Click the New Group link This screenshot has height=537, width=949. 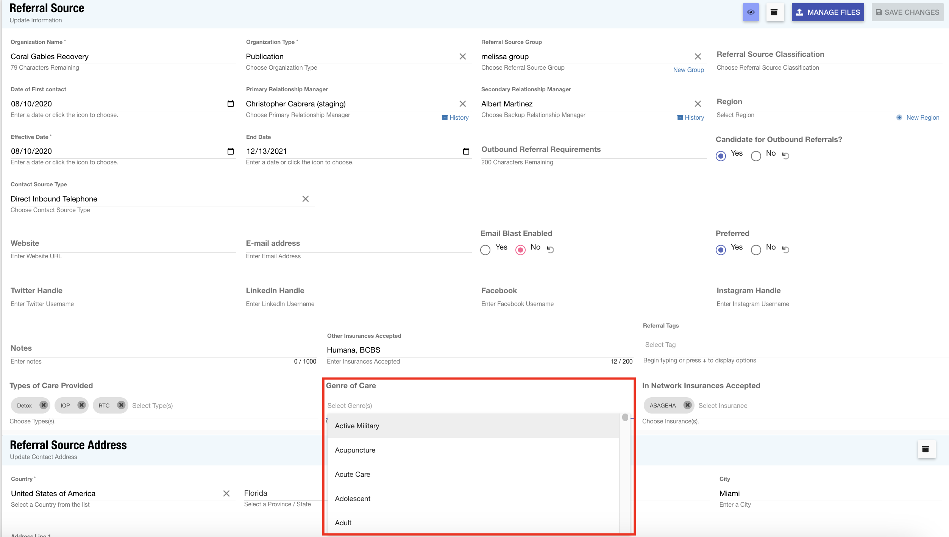click(x=688, y=70)
